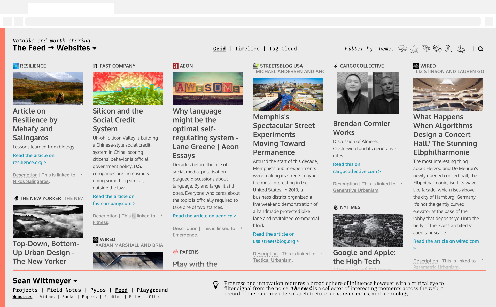Open Read the article on aeon.co link
Image resolution: width=496 pixels, height=307 pixels.
204,216
